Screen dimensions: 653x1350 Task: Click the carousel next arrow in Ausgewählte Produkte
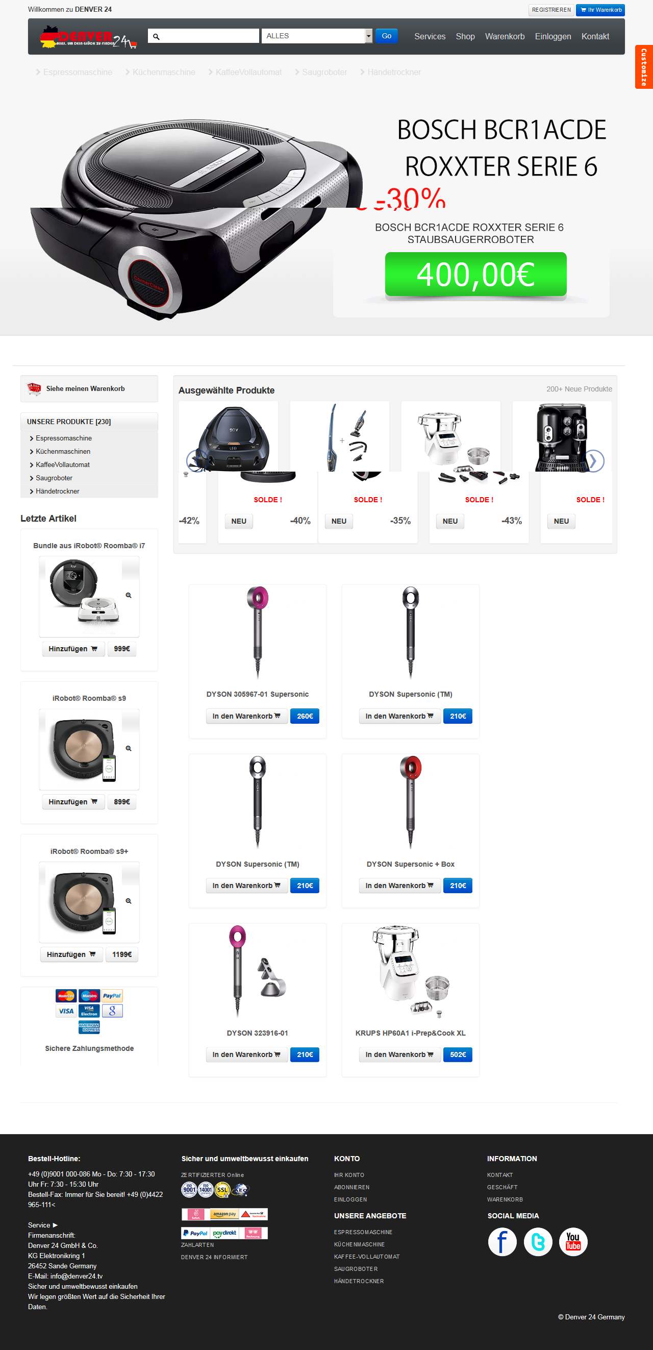point(594,461)
